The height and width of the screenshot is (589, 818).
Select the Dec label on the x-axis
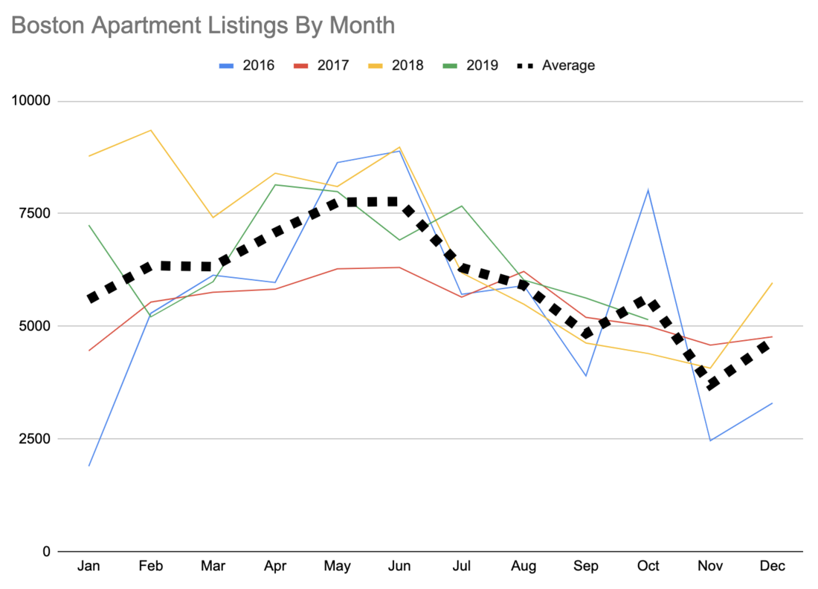coord(773,567)
